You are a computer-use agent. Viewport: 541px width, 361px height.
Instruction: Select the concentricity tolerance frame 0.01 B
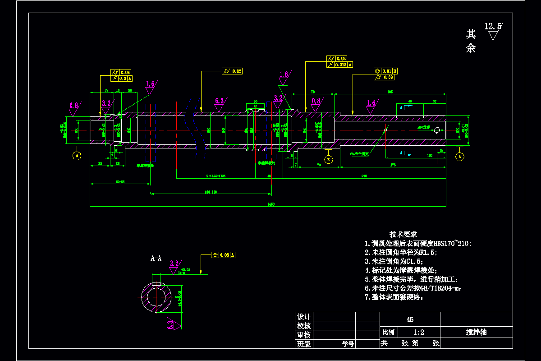coord(385,71)
